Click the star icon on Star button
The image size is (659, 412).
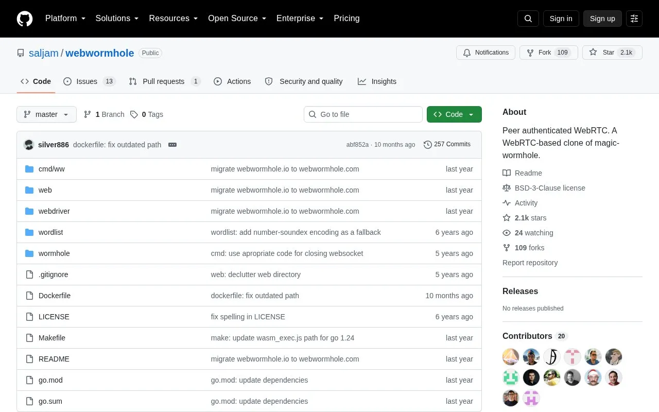593,53
